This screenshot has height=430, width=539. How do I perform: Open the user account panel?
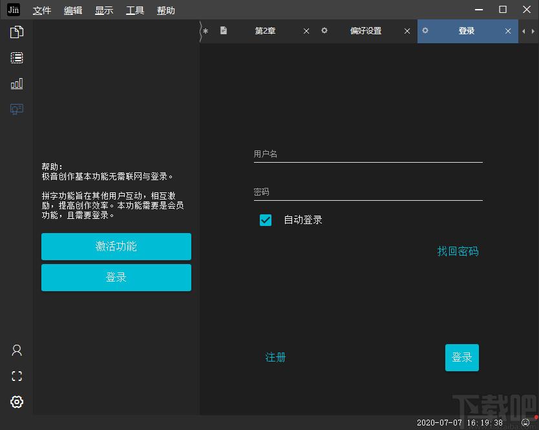click(x=16, y=350)
